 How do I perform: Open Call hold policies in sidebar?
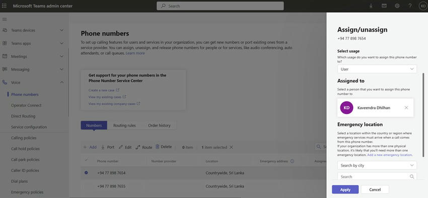25,149
